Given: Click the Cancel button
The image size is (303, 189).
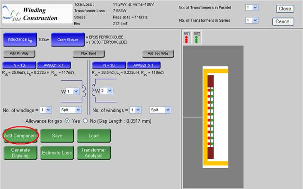Looking at the screenshot, I should coord(283,22).
